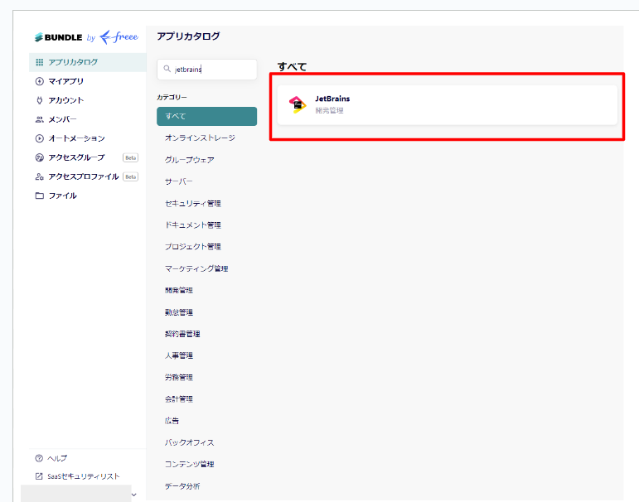The height and width of the screenshot is (502, 639).
Task: Select the 勤怠管理 category
Action: pos(178,312)
